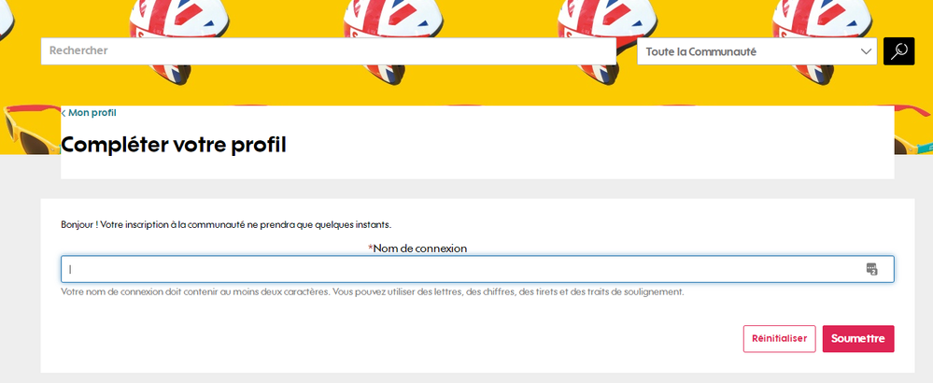
Task: Click the password manager icon in login field
Action: pyautogui.click(x=871, y=269)
